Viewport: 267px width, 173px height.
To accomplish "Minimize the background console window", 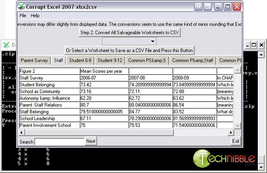I will coord(247,45).
